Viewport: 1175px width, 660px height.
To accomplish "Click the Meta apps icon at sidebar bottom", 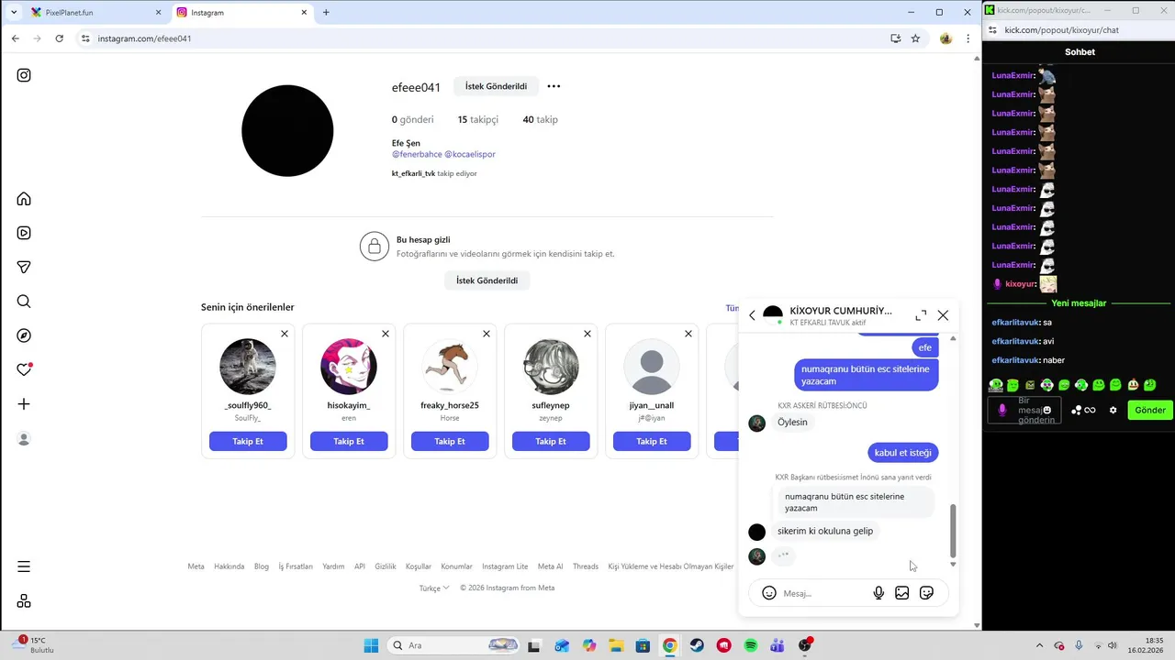I will pyautogui.click(x=24, y=601).
